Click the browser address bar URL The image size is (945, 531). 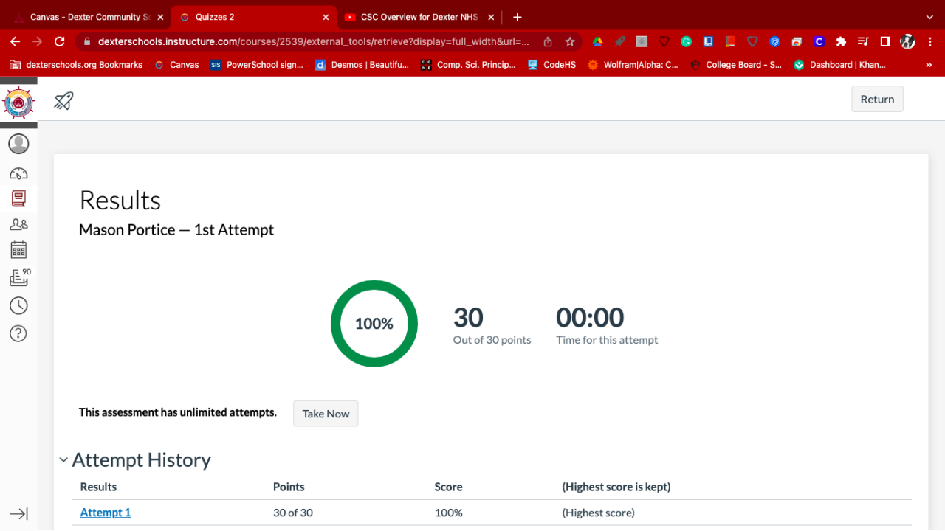(310, 42)
